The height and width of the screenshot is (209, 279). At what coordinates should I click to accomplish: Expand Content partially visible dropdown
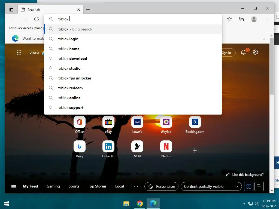pyautogui.click(x=211, y=186)
